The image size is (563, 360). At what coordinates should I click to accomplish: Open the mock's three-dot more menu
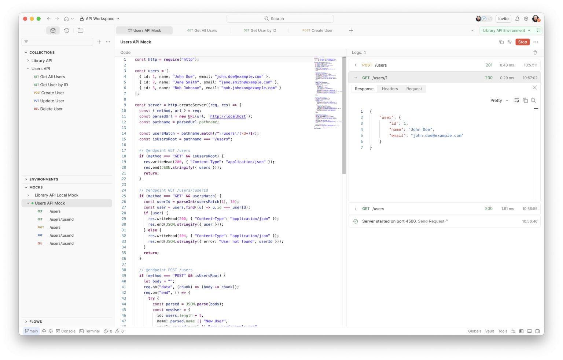click(x=536, y=42)
